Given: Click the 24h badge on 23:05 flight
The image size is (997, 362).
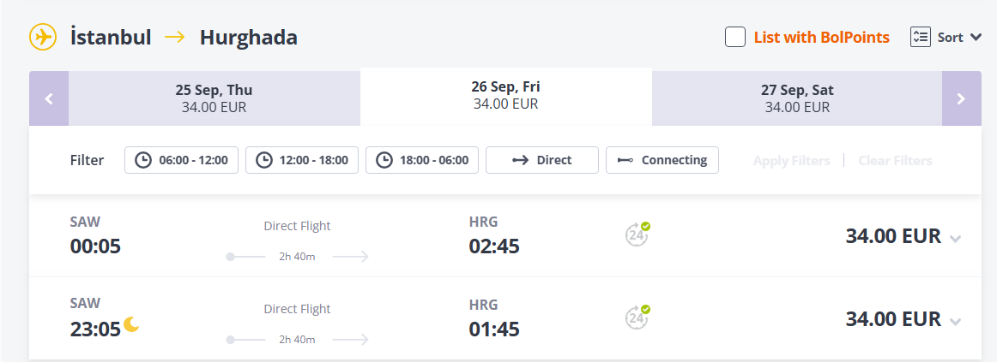Looking at the screenshot, I should [x=637, y=317].
